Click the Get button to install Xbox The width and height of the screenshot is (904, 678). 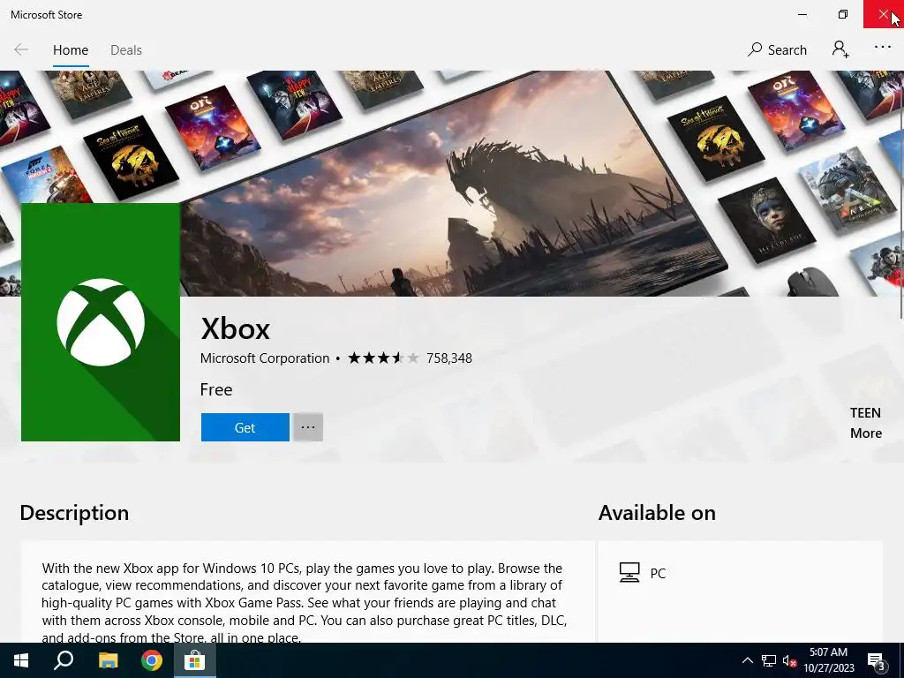tap(245, 427)
